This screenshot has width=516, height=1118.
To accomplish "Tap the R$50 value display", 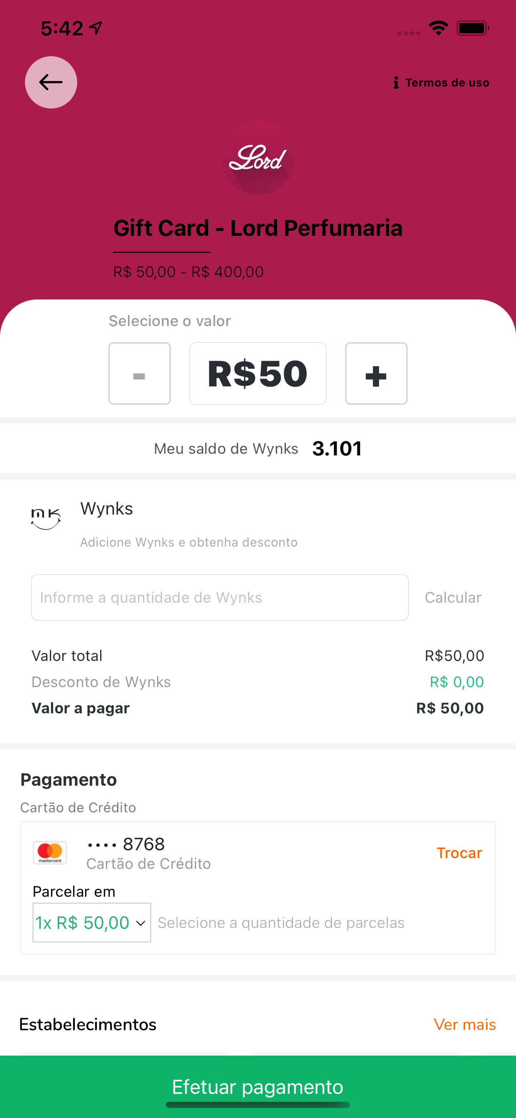I will 258,373.
